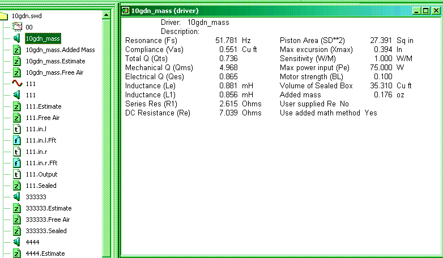Select 111.in.r.Fft in project tree
Viewport: 443px width, 258px height.
[x=41, y=163]
